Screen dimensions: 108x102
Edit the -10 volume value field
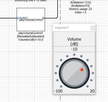click(x=74, y=49)
